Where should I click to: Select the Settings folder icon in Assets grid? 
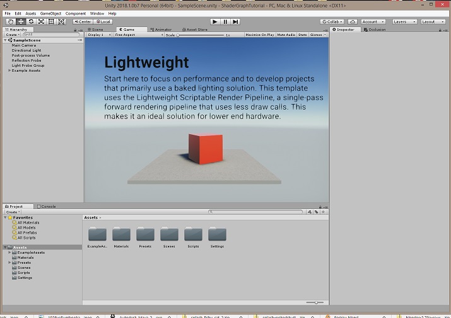tap(217, 234)
